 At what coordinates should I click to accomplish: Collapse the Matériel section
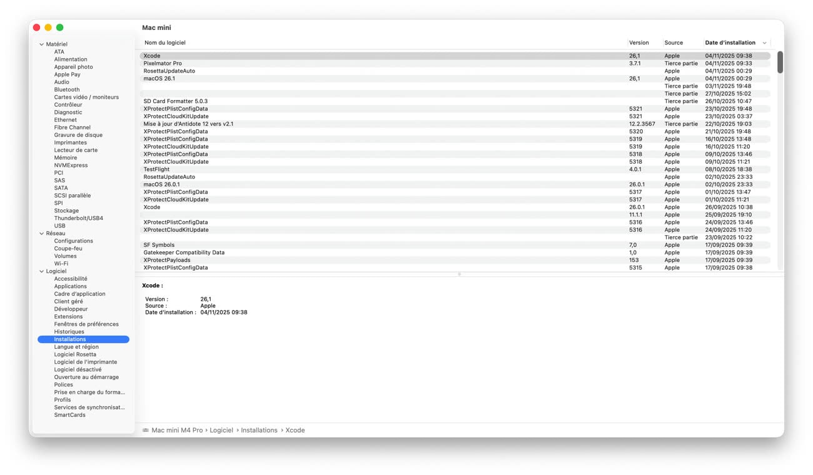pos(42,44)
